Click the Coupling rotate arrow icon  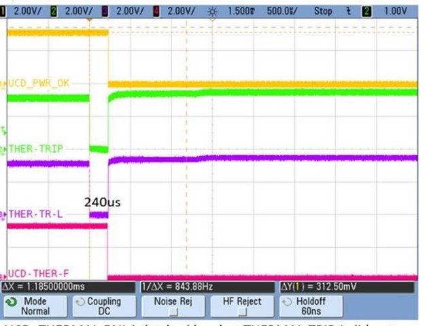[80, 302]
